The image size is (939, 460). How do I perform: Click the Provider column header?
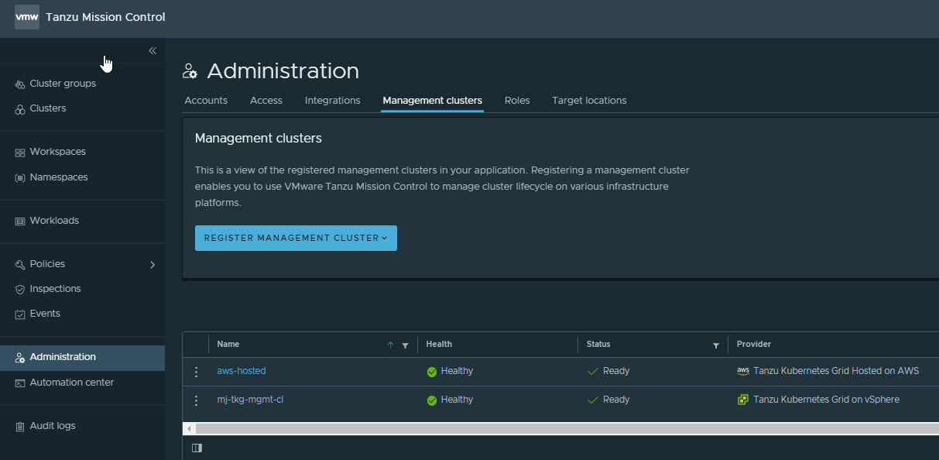754,344
